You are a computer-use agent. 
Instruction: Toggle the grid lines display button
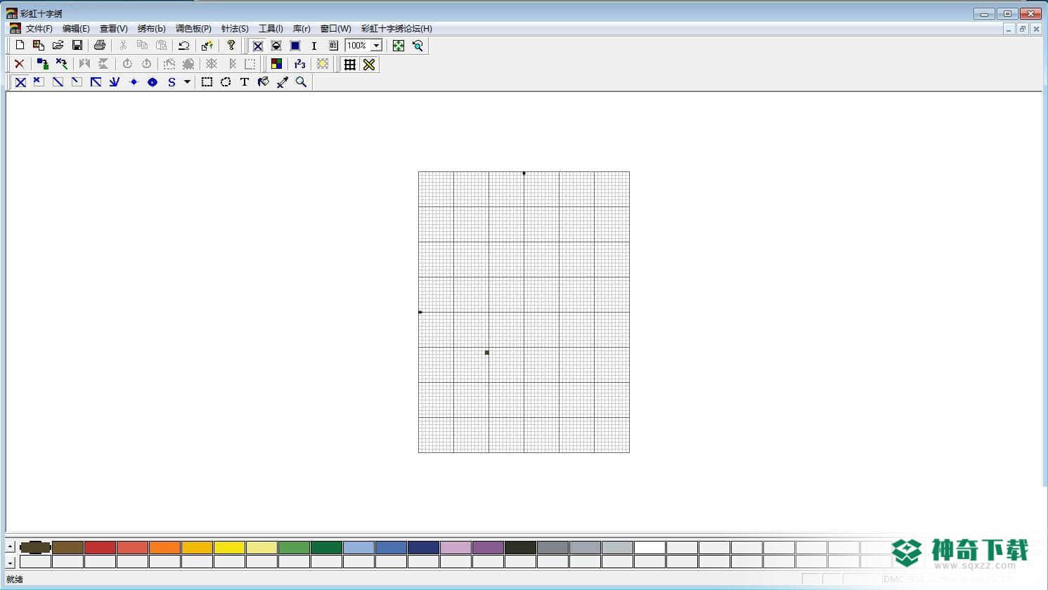tap(350, 64)
